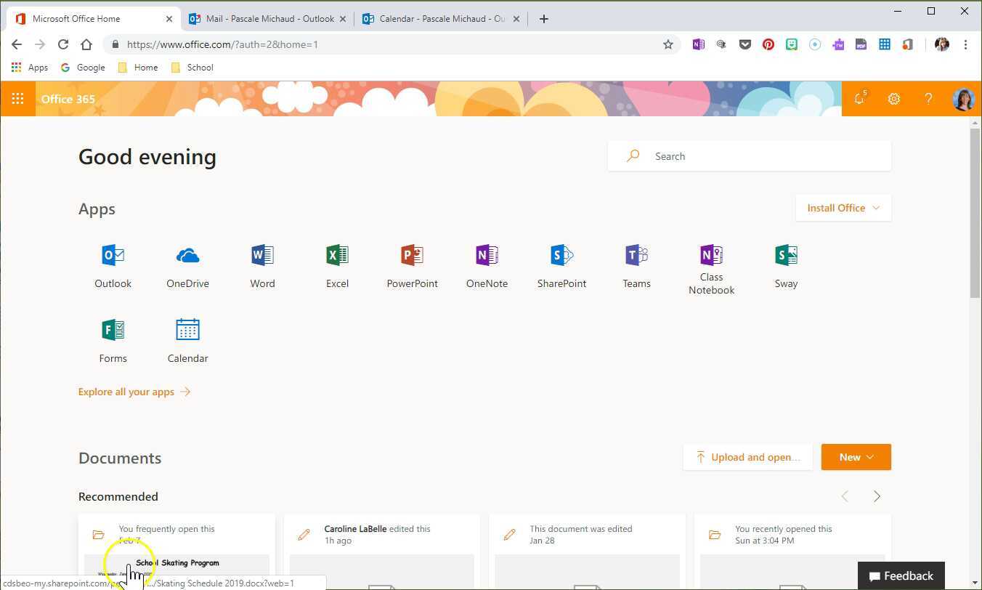Open the document edited Jan 28
This screenshot has width=982, height=590.
588,551
